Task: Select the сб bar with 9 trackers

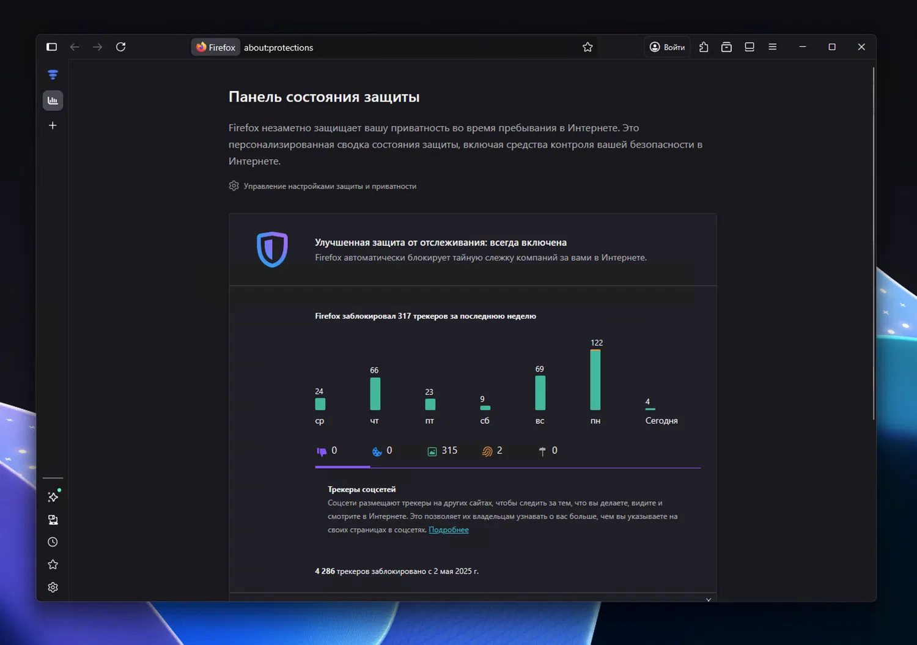Action: pos(485,408)
